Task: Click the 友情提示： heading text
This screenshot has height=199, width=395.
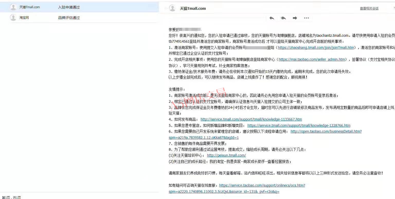Action: [x=176, y=89]
